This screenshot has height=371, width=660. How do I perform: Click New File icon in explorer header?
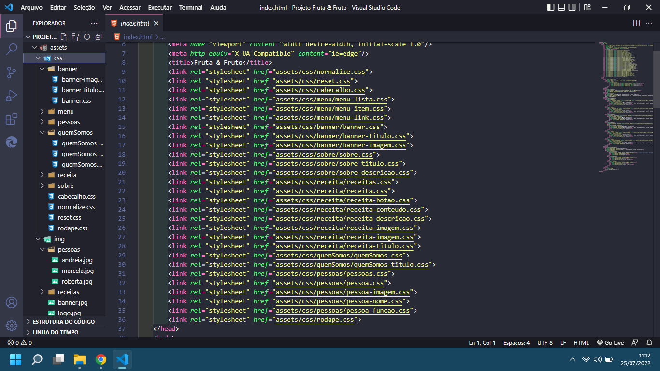coord(64,37)
